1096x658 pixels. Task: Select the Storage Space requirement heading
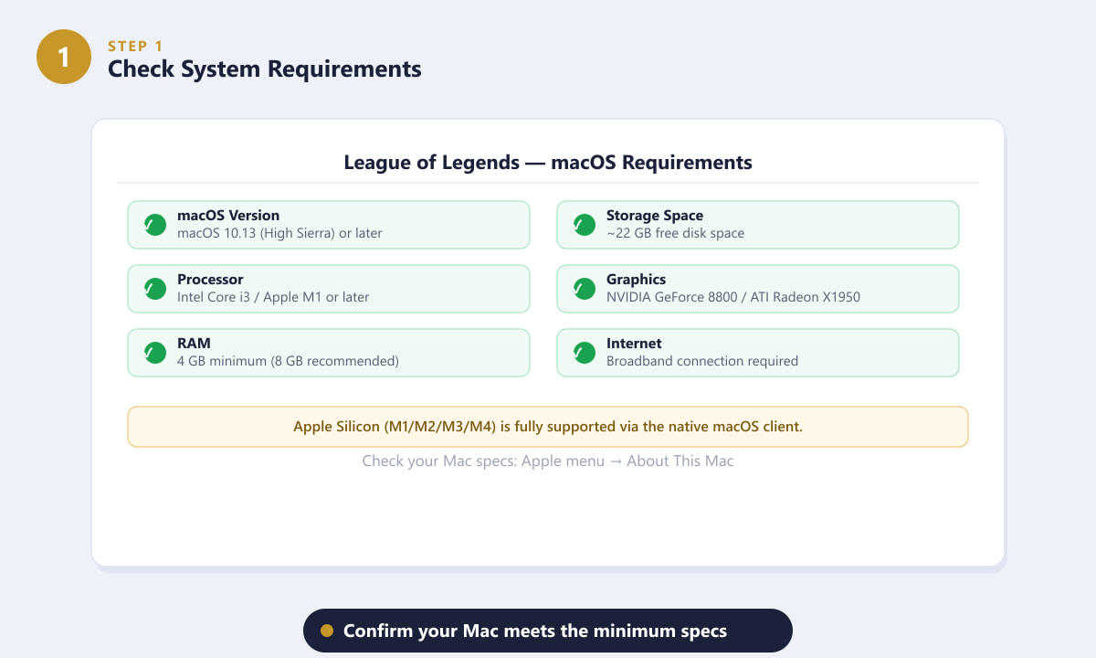point(655,216)
